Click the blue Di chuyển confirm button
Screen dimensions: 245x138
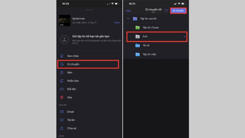pyautogui.click(x=178, y=11)
